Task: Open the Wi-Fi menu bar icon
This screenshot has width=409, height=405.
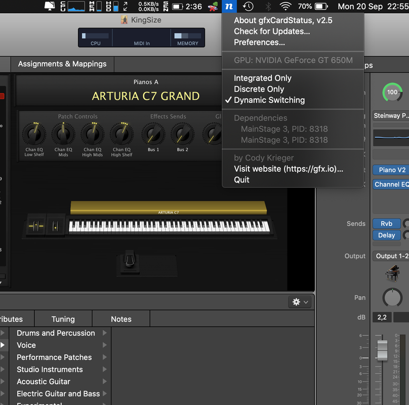Action: click(x=285, y=6)
